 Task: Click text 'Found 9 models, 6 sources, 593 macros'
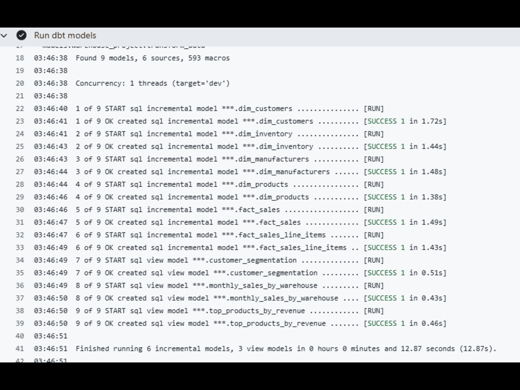(x=152, y=58)
